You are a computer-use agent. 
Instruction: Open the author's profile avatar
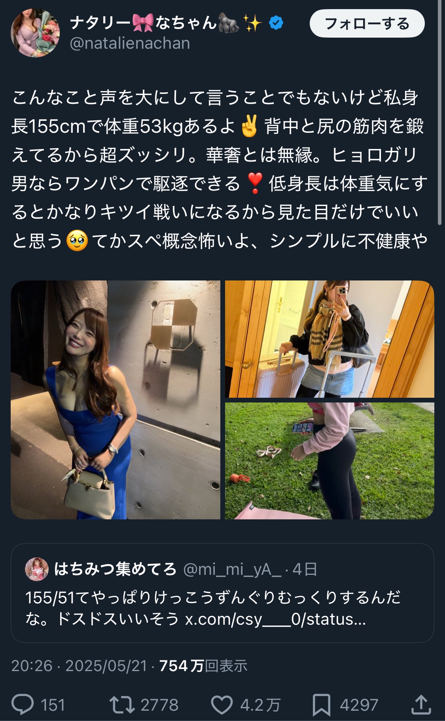click(35, 33)
